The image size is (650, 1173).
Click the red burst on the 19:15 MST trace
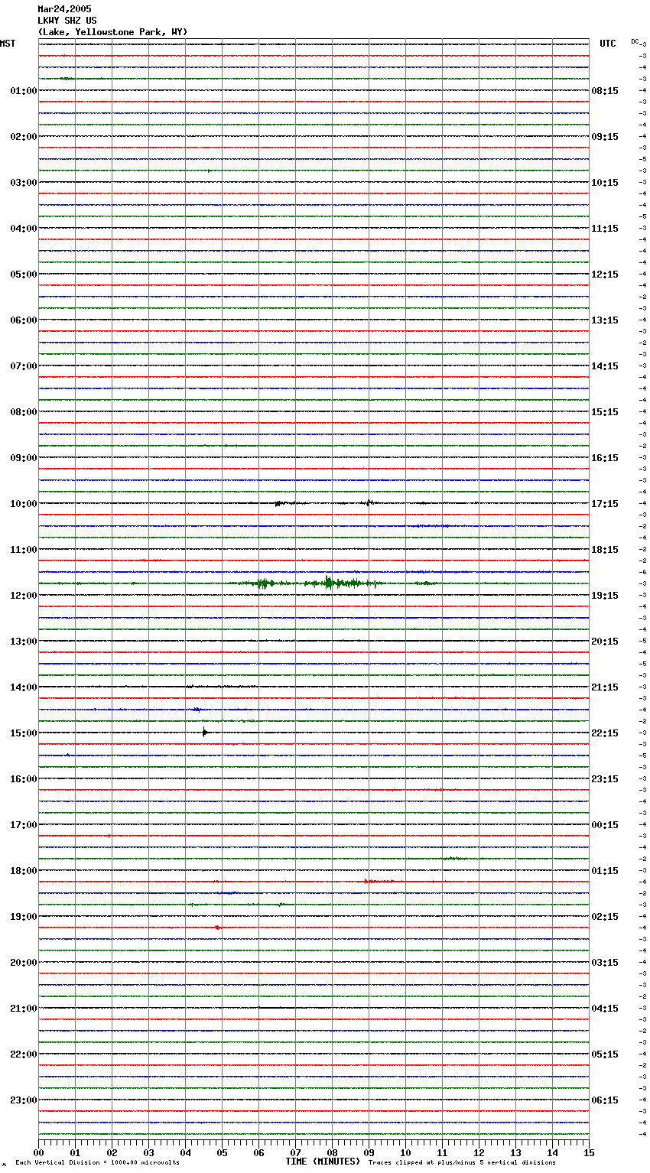click(x=218, y=928)
